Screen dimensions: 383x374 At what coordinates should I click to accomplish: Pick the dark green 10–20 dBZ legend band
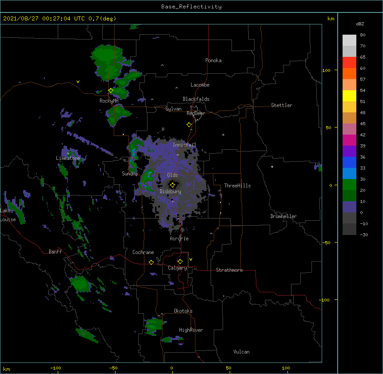point(349,196)
